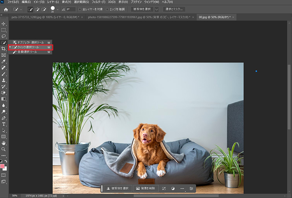This screenshot has height=198, width=292.
Task: Click the brush angle input field
Action: point(71,9)
